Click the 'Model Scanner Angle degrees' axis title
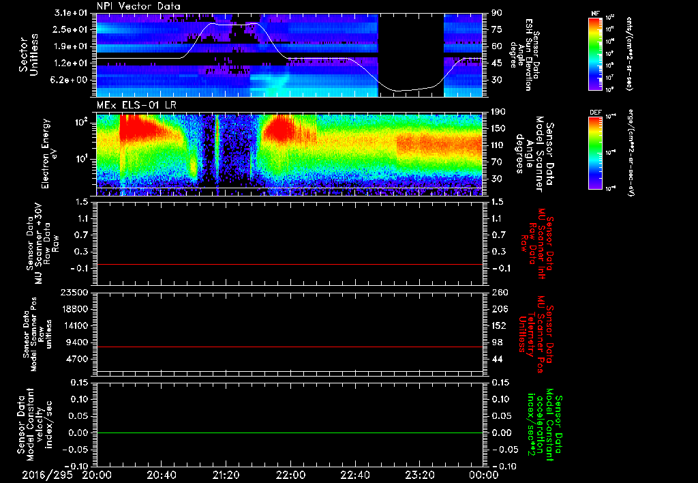 pos(534,154)
